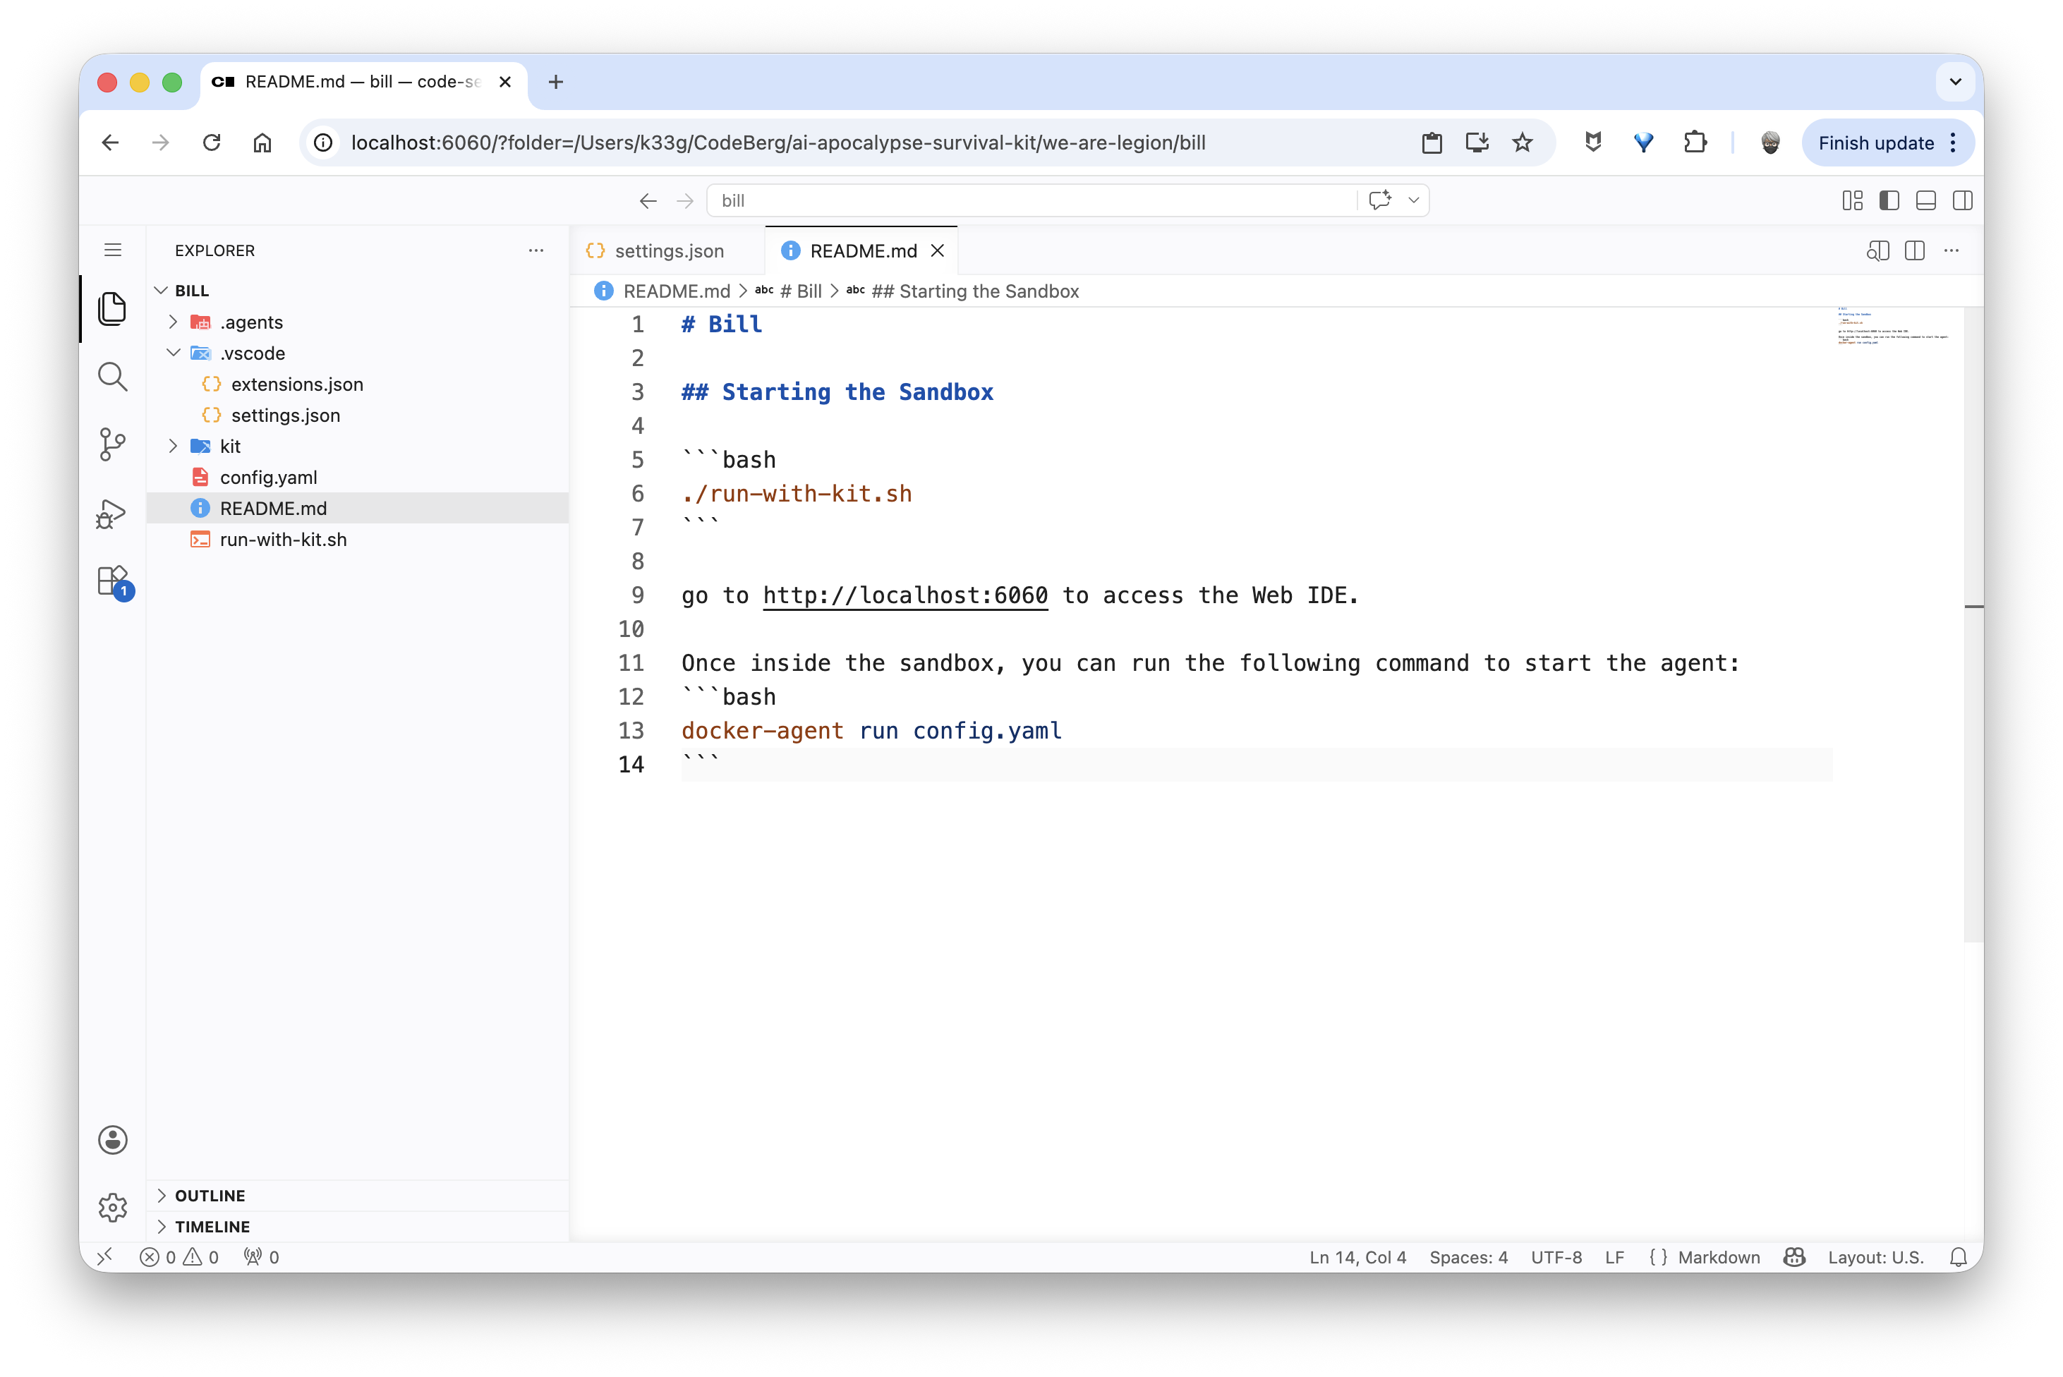Viewport: 2063px width, 1377px height.
Task: Open the Manage gear icon
Action: pos(112,1208)
